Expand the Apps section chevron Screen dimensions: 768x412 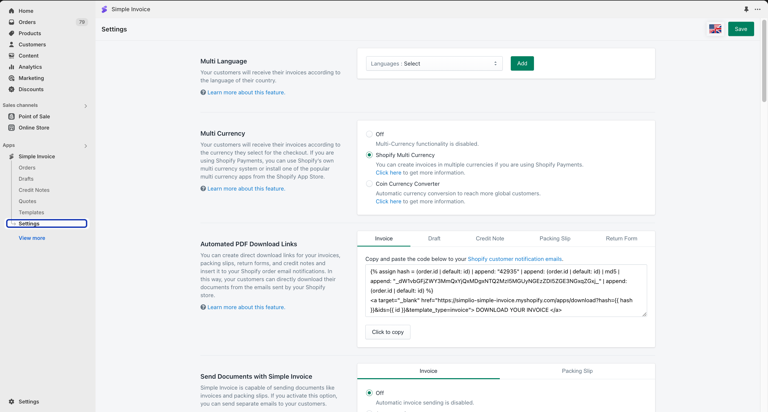point(86,146)
